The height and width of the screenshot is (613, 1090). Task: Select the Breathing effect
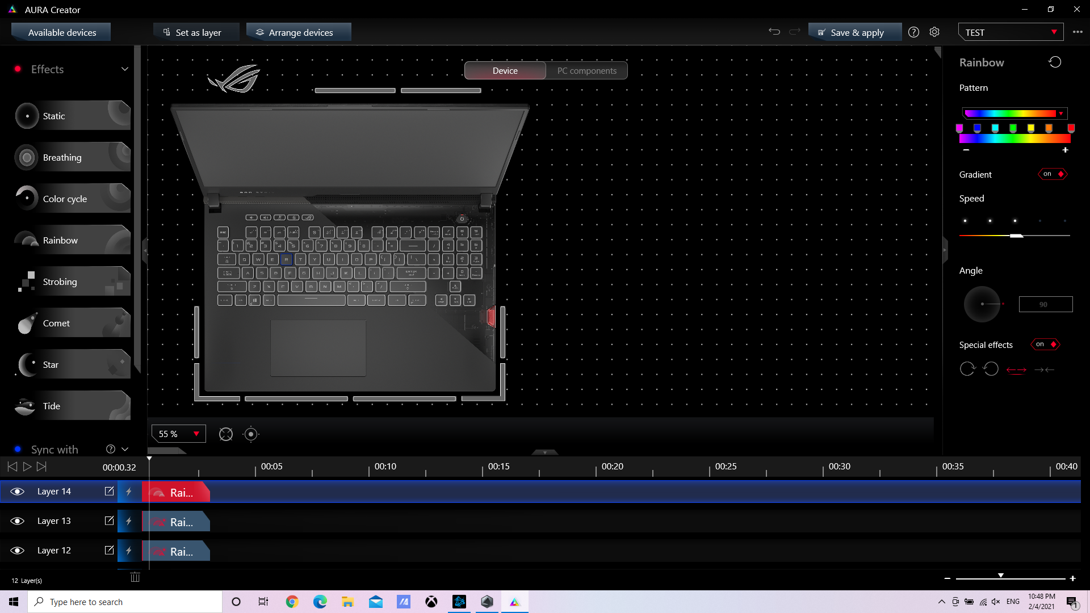[x=73, y=157]
